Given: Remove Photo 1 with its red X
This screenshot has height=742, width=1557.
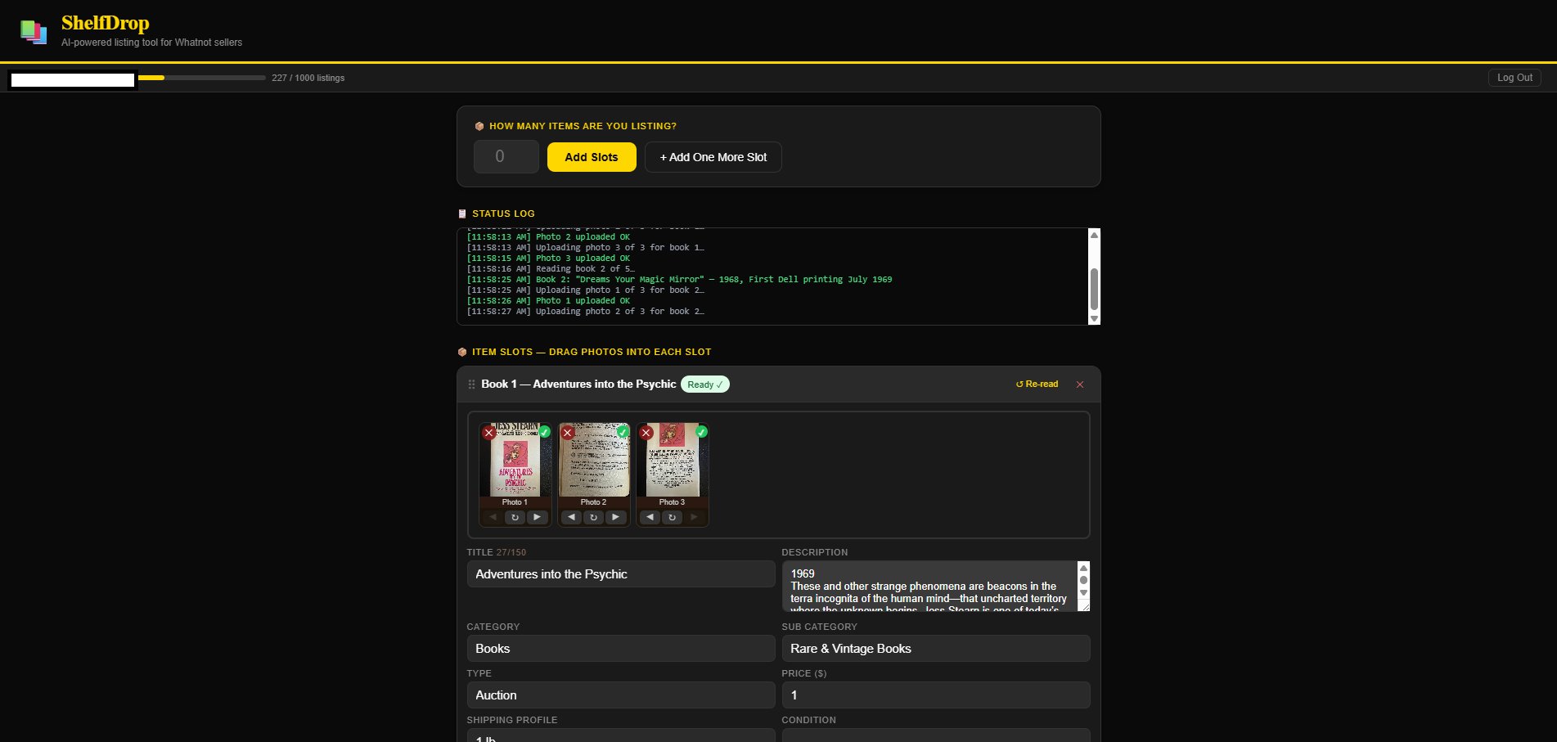Looking at the screenshot, I should pyautogui.click(x=489, y=433).
